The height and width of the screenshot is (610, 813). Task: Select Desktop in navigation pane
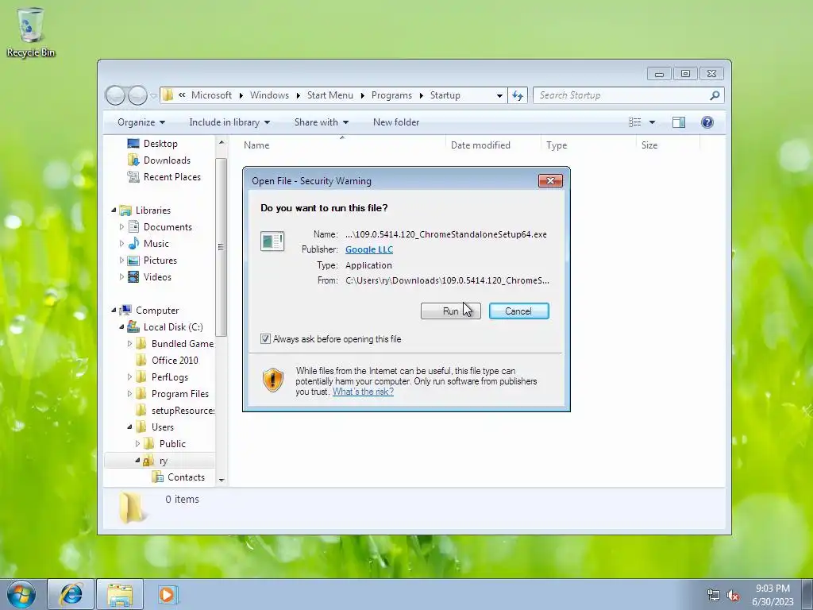(x=160, y=144)
